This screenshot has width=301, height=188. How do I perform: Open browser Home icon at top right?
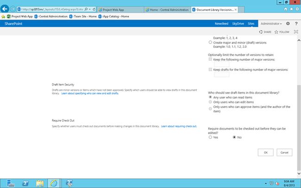tap(286, 9)
